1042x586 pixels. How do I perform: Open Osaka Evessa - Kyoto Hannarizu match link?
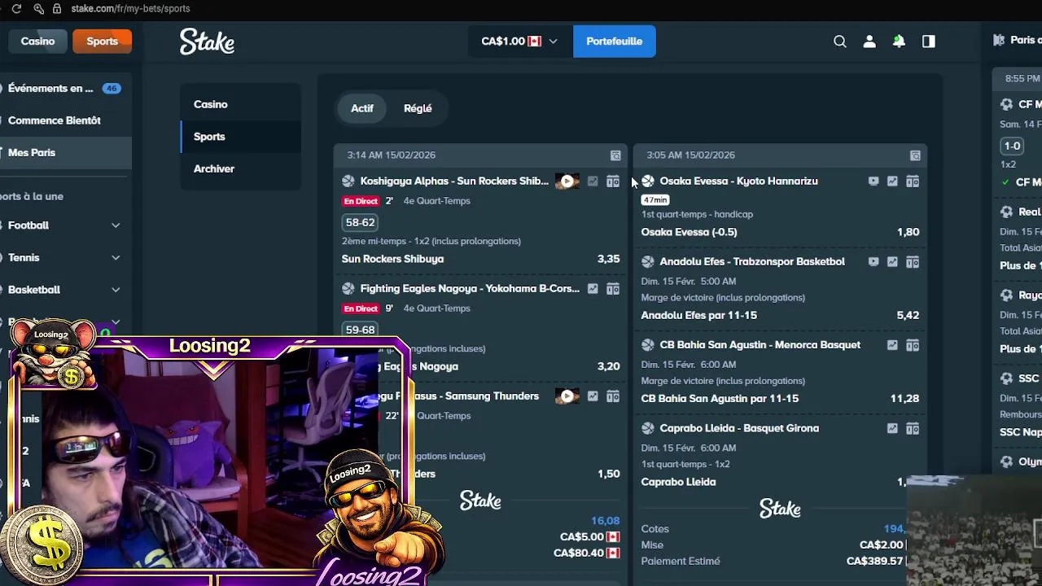738,181
